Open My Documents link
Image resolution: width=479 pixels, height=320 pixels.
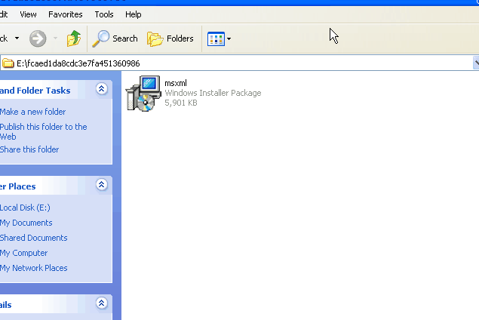26,223
